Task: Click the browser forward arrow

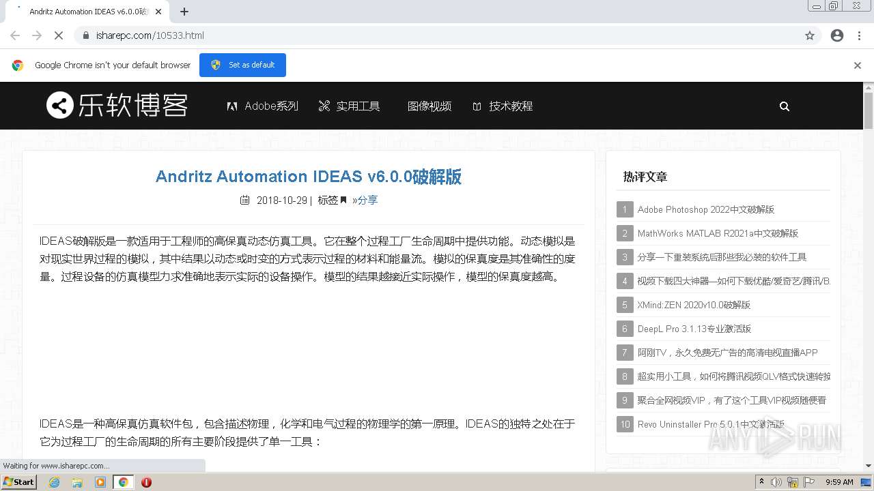Action: point(37,35)
